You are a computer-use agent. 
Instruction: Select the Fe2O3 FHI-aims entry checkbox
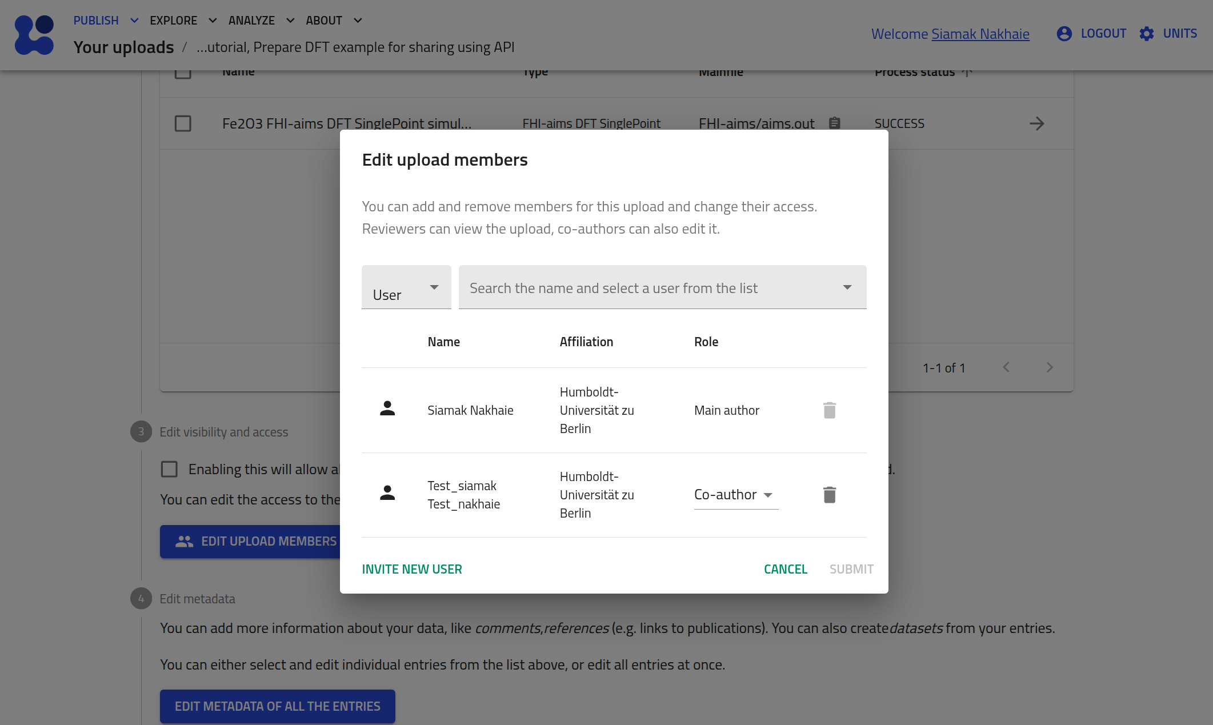(183, 123)
